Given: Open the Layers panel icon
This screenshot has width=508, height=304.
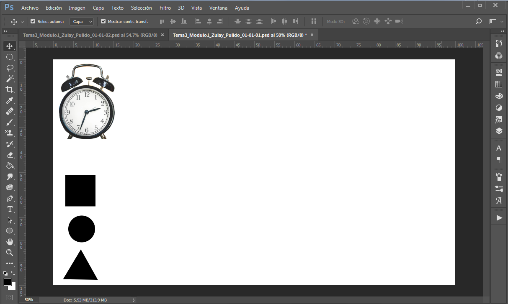Looking at the screenshot, I should click(499, 131).
